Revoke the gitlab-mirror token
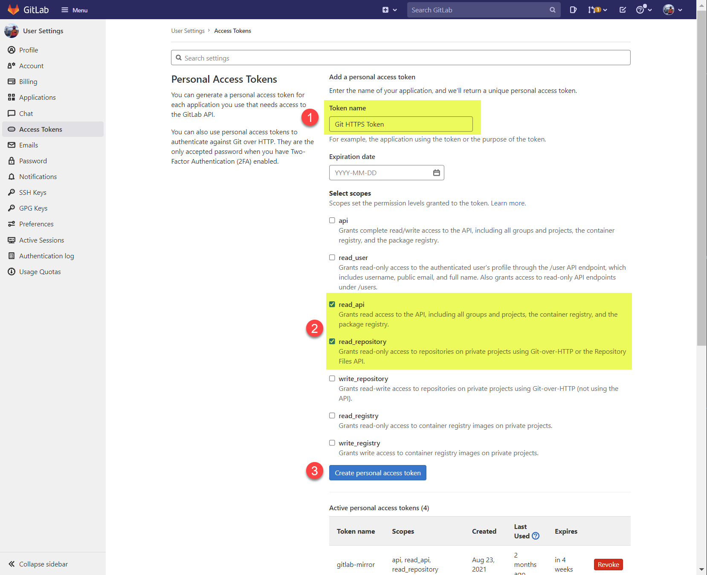707x575 pixels. (608, 564)
